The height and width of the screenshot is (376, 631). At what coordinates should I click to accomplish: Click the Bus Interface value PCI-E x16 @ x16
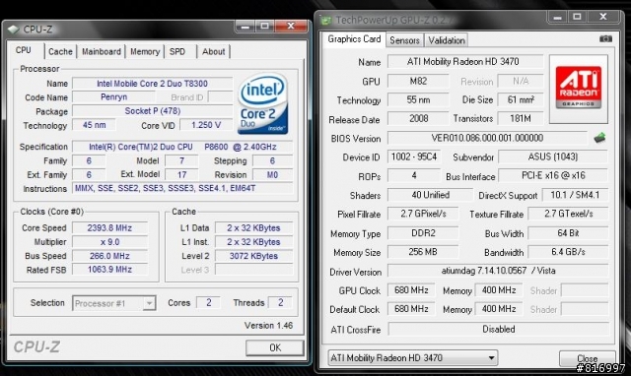553,175
